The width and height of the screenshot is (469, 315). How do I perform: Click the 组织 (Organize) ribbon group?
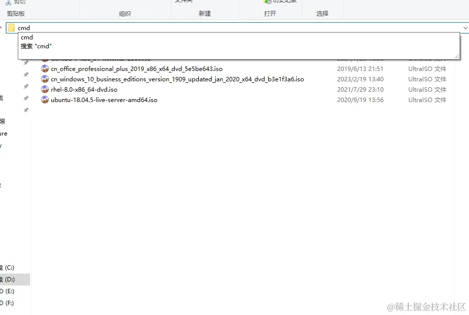[x=125, y=13]
